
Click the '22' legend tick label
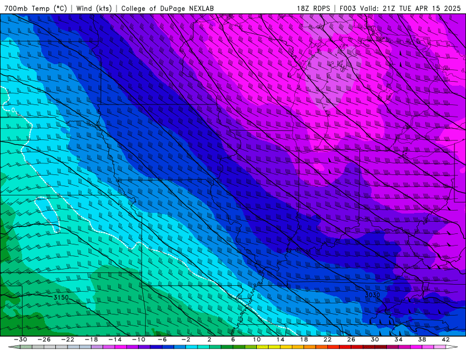327,339
